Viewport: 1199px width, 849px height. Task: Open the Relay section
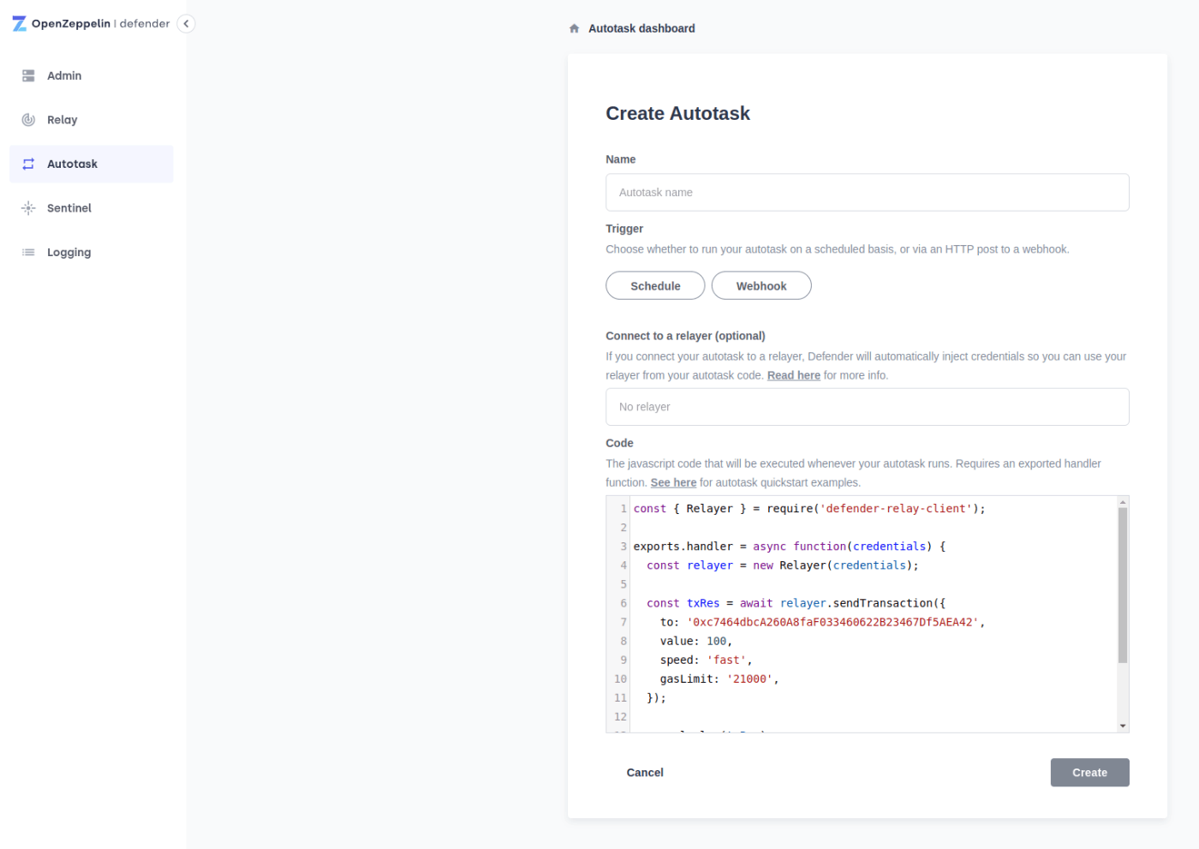91,120
